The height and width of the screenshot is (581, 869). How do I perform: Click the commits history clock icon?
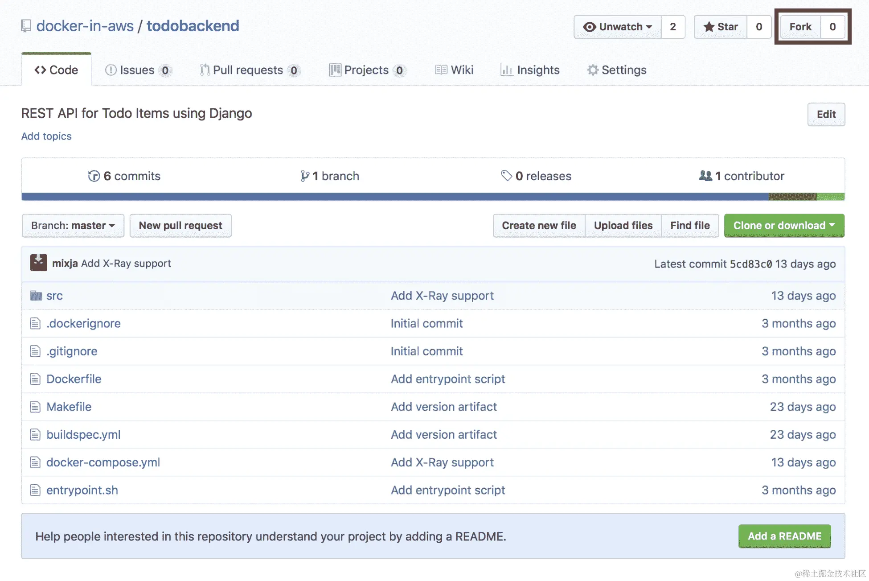94,176
